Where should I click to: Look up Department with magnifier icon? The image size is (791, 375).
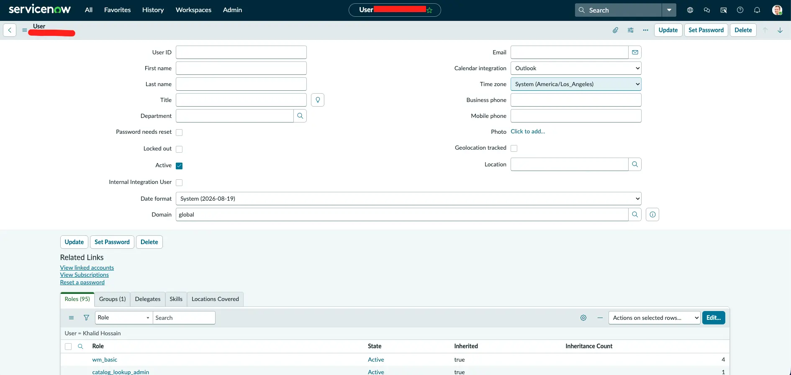pos(300,116)
